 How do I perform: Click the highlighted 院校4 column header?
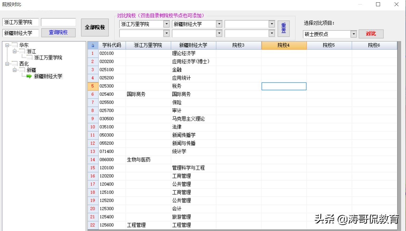tap(284, 45)
